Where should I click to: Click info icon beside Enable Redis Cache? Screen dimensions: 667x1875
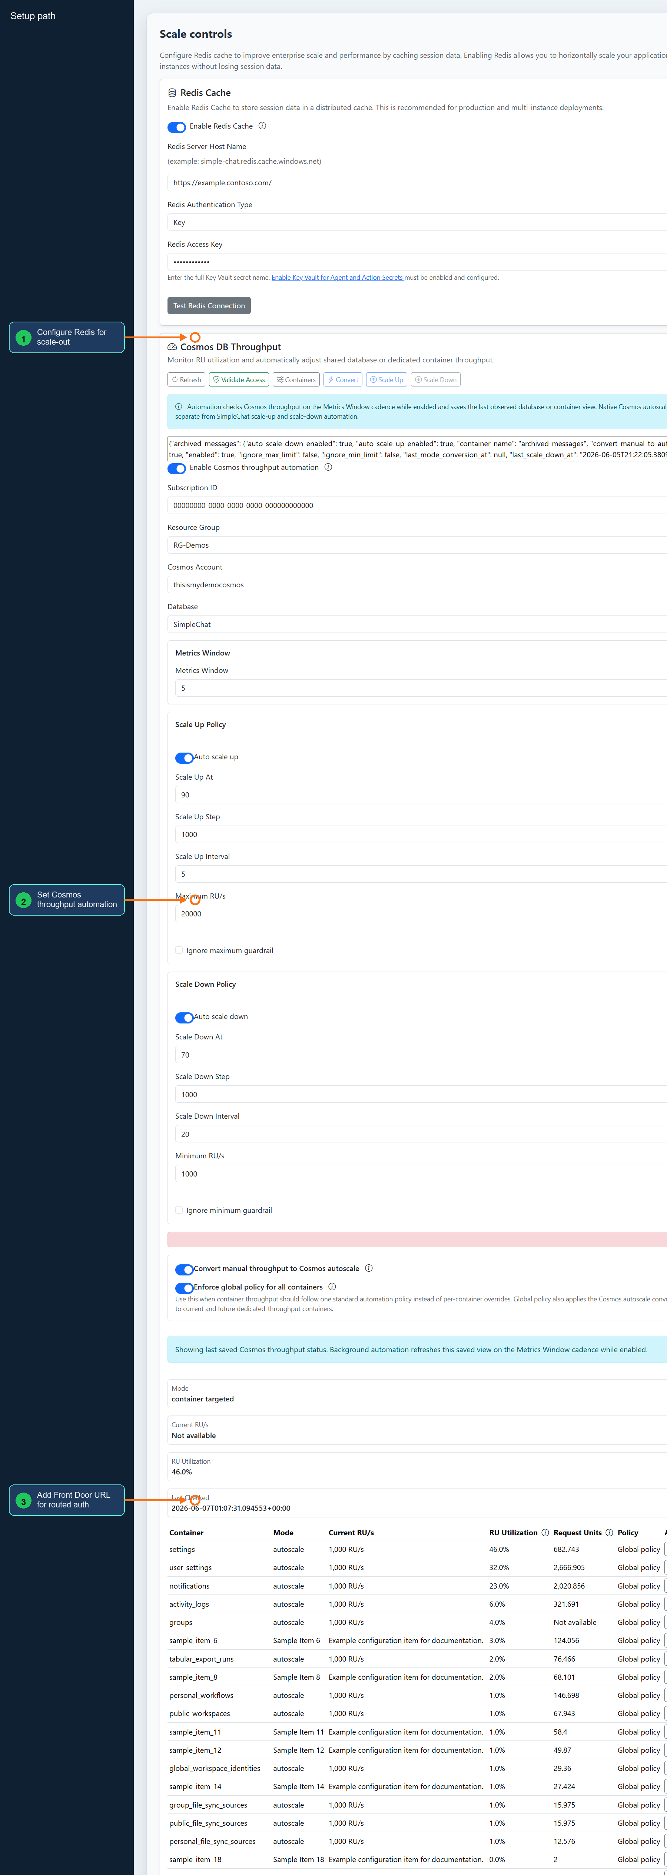pos(262,126)
